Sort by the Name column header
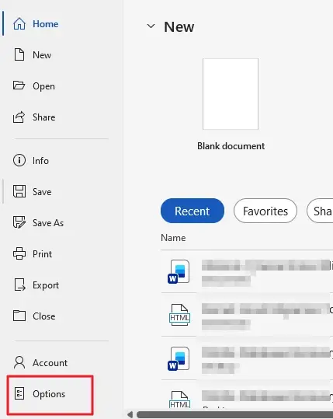The width and height of the screenshot is (333, 419). click(173, 238)
